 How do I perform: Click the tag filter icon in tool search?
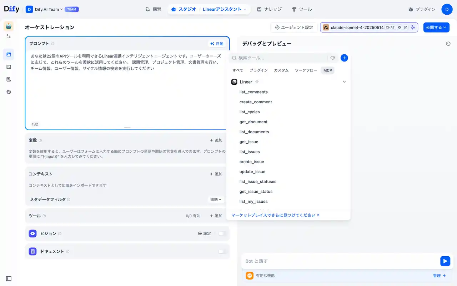coord(332,58)
